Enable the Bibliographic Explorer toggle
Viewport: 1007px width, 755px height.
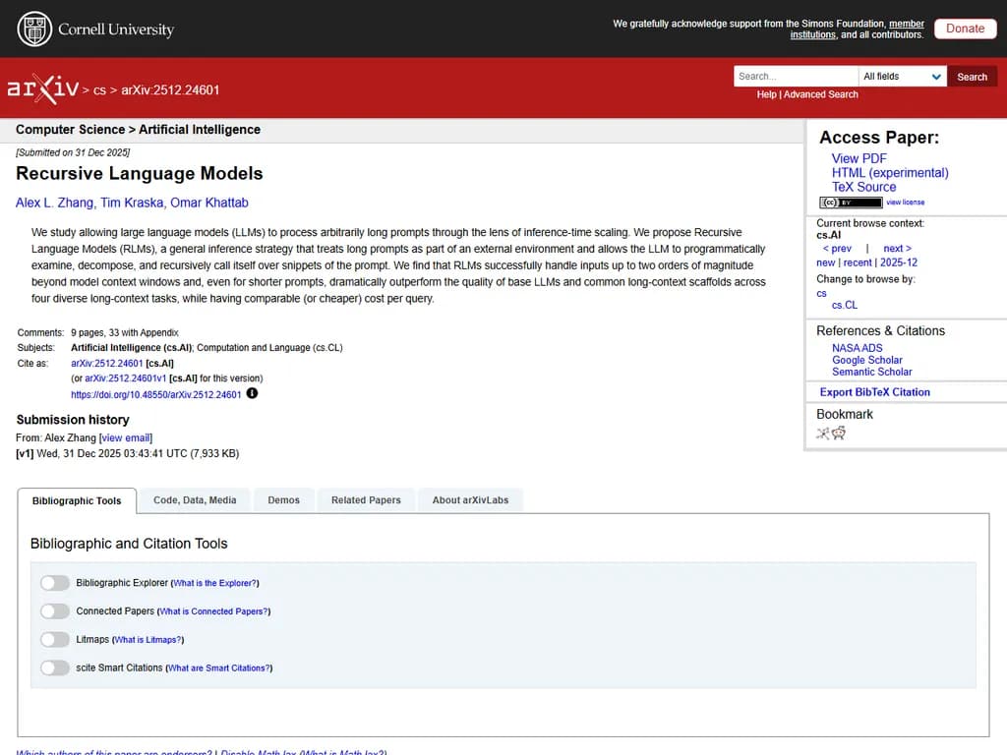(55, 583)
